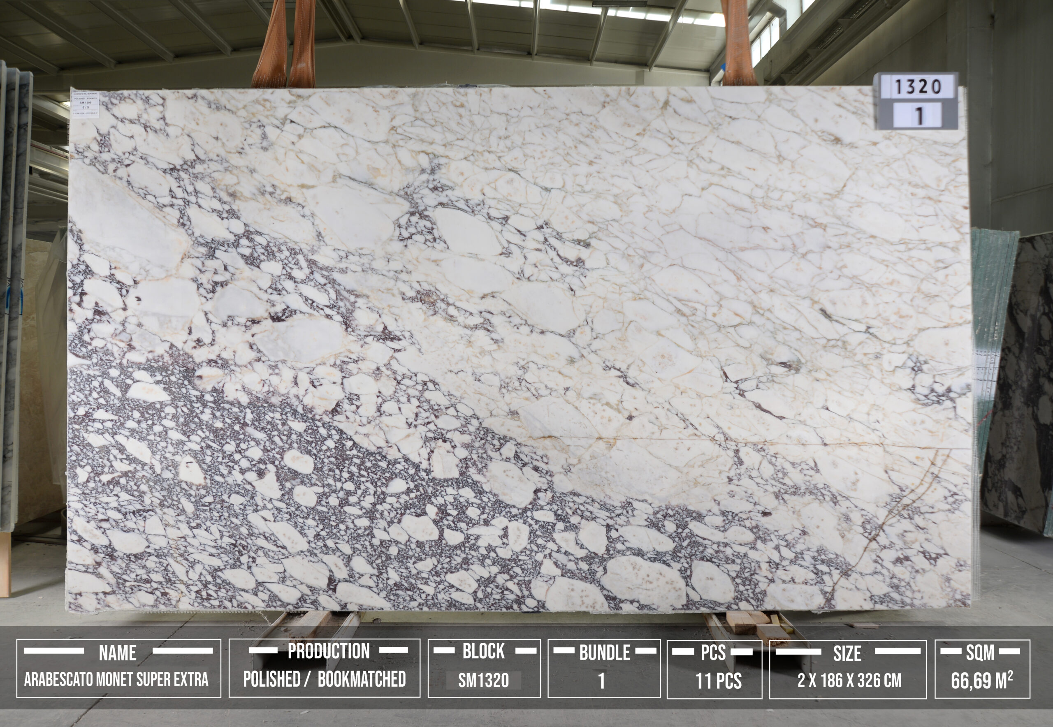Click the SIZE header label

[847, 654]
